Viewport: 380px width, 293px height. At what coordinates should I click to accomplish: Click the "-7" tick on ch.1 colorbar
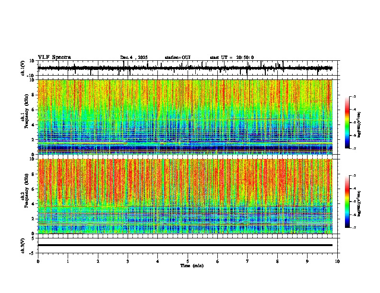coord(354,149)
